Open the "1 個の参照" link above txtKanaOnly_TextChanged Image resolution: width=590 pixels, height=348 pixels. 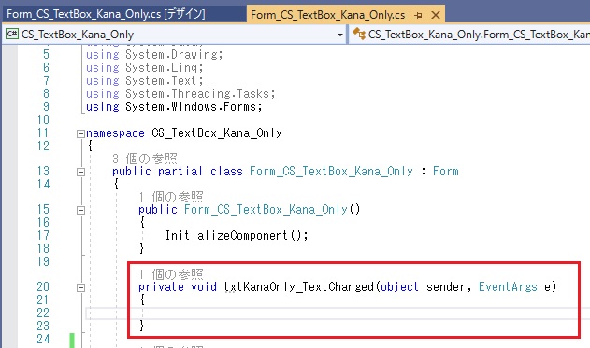171,274
